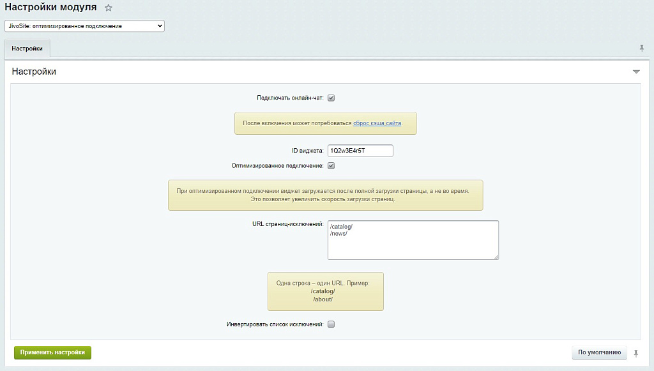Enable the Инвертировать список исключений checkbox
Image resolution: width=654 pixels, height=371 pixels.
pyautogui.click(x=331, y=324)
